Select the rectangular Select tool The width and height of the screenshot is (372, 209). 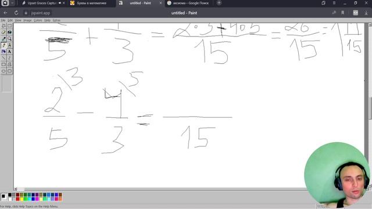tap(9, 26)
